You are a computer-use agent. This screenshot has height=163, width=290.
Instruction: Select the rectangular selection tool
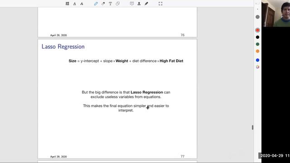click(160, 4)
